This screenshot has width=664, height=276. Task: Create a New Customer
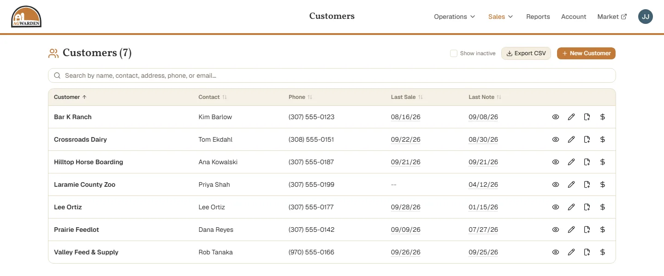pyautogui.click(x=586, y=53)
